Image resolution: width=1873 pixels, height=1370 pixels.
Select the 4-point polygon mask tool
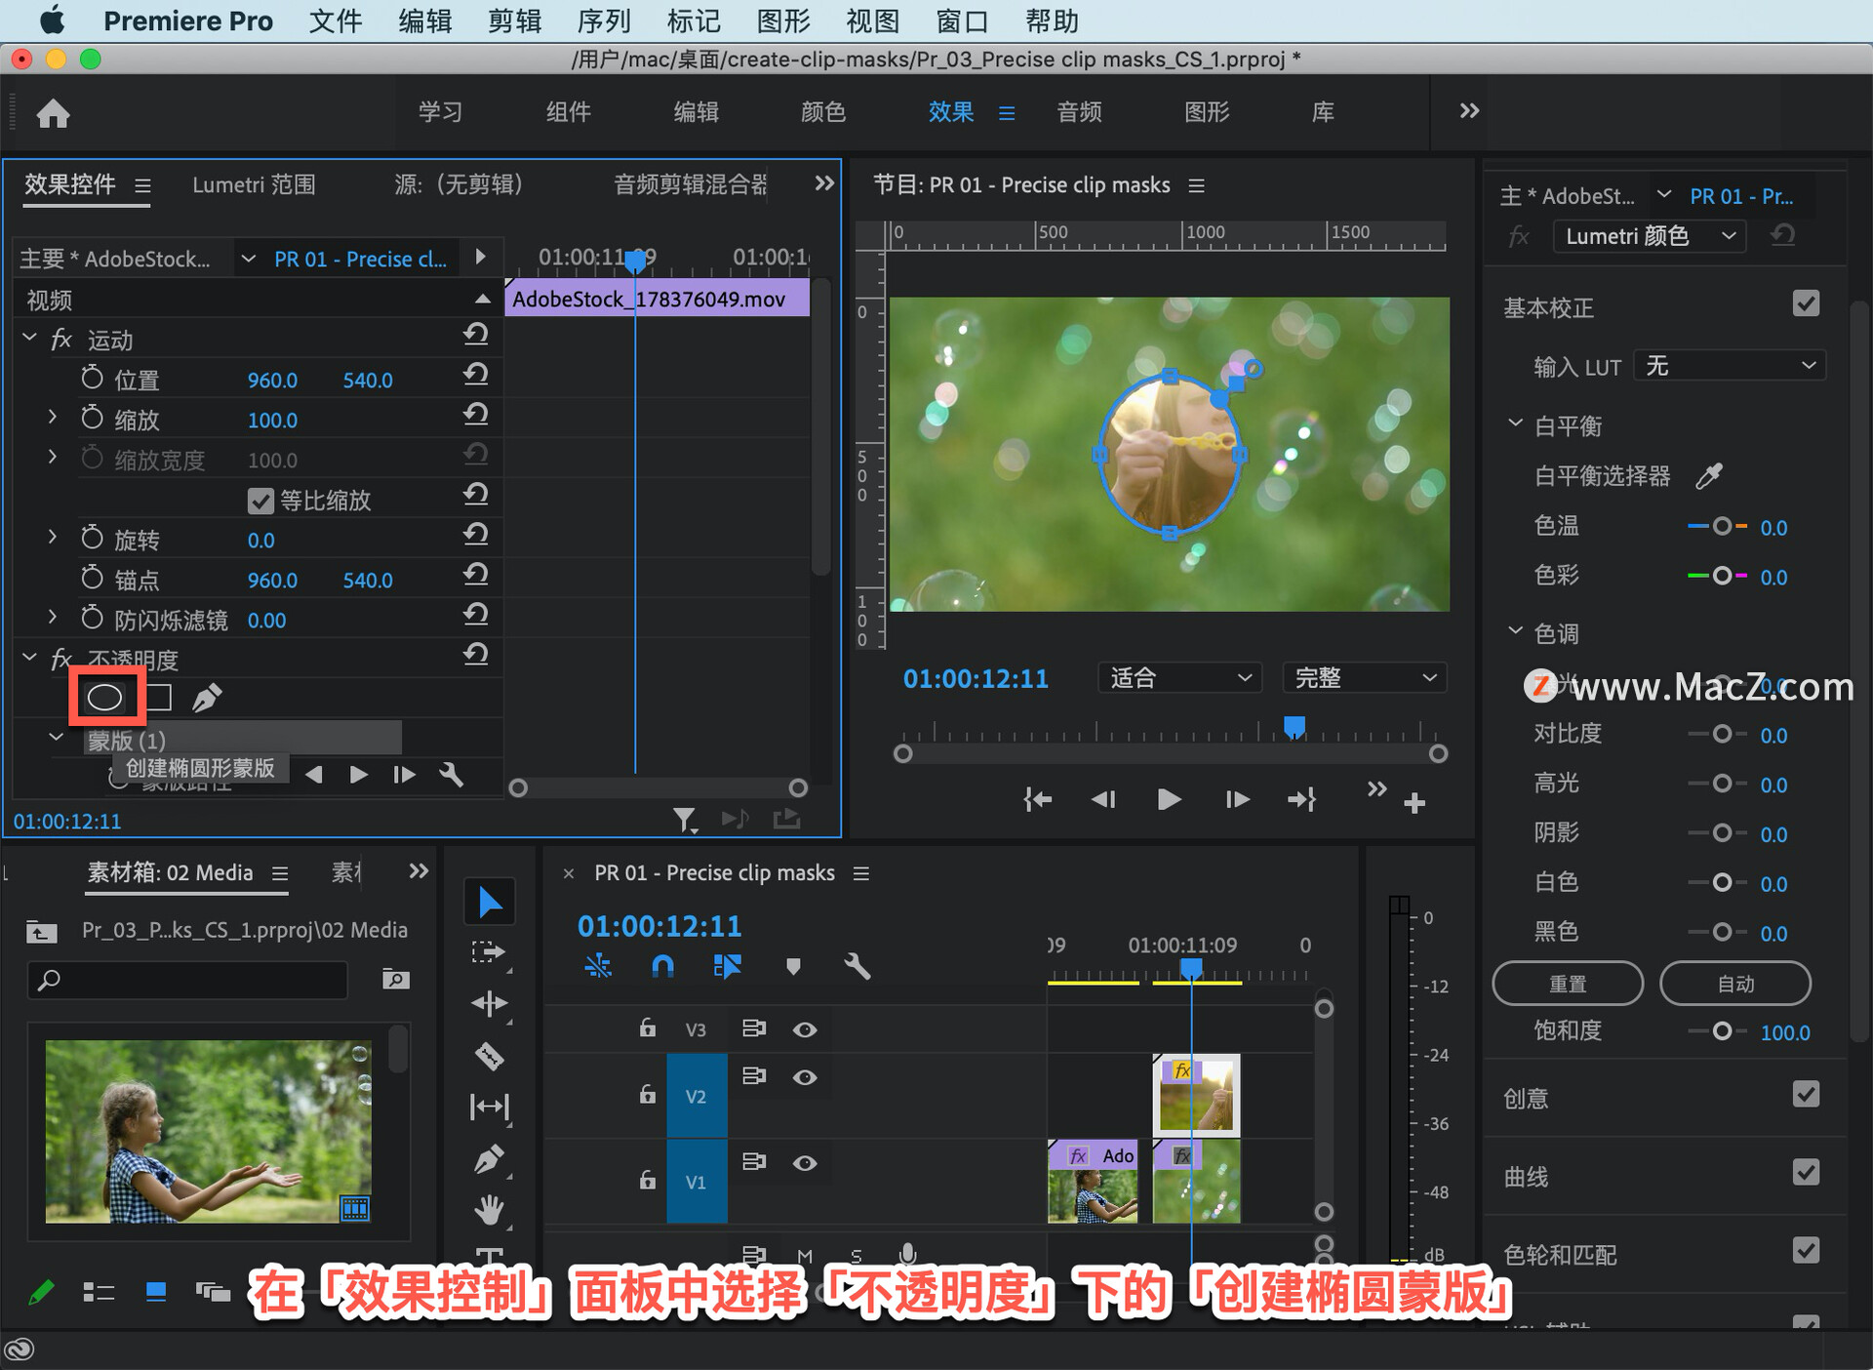pyautogui.click(x=159, y=697)
